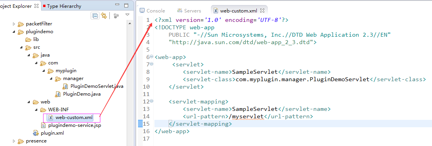
Task: Close the Project Explorer tab
Action: (x=36, y=6)
